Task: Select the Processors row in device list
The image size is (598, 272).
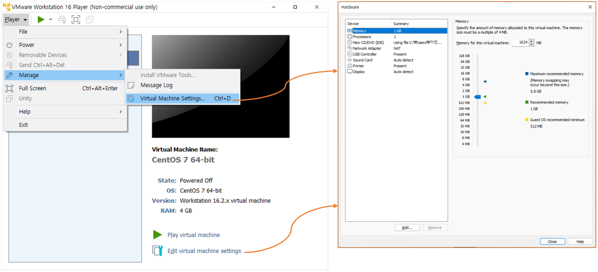Action: (396, 37)
